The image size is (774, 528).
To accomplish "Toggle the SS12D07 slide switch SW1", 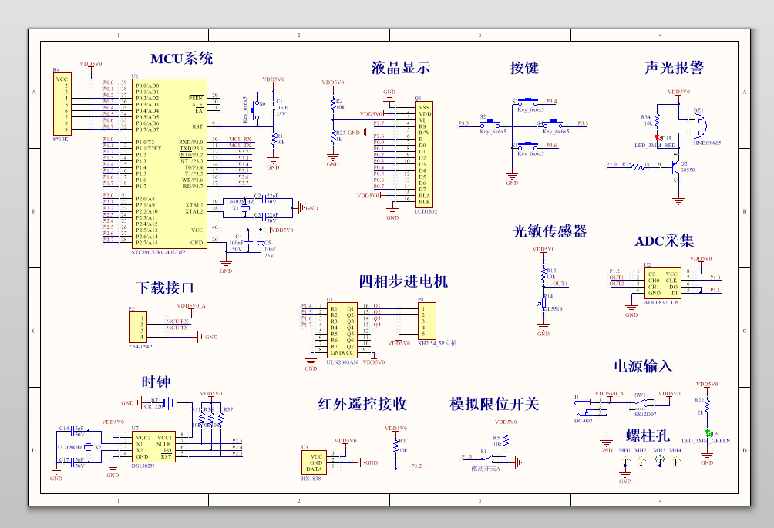I will [641, 403].
